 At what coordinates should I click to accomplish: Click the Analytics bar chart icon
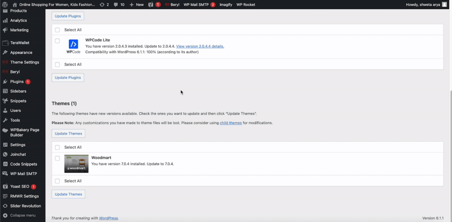tap(5, 20)
